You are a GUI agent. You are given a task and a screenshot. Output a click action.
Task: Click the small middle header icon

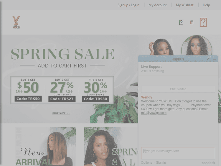coord(192,22)
